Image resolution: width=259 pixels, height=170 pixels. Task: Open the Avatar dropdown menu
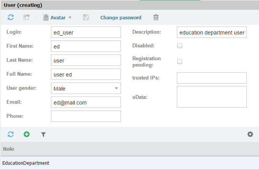57,17
